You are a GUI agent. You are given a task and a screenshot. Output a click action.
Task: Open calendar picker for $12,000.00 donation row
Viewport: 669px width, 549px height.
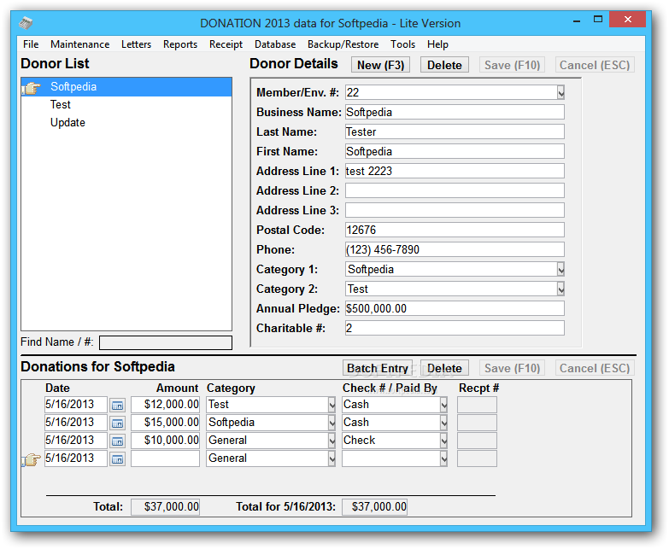coord(117,405)
